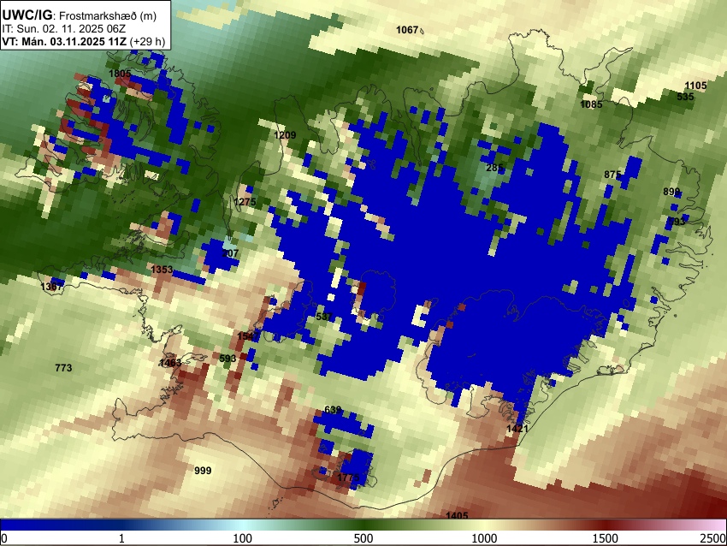Viewport: 727px width, 546px height.
Task: Click the 1275 map label
Action: [245, 202]
